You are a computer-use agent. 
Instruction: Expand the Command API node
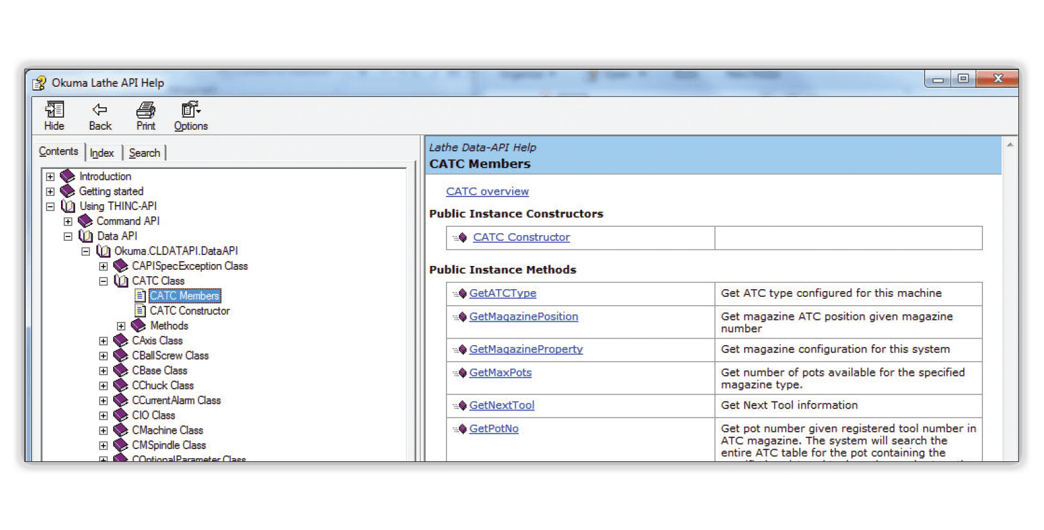coord(68,222)
